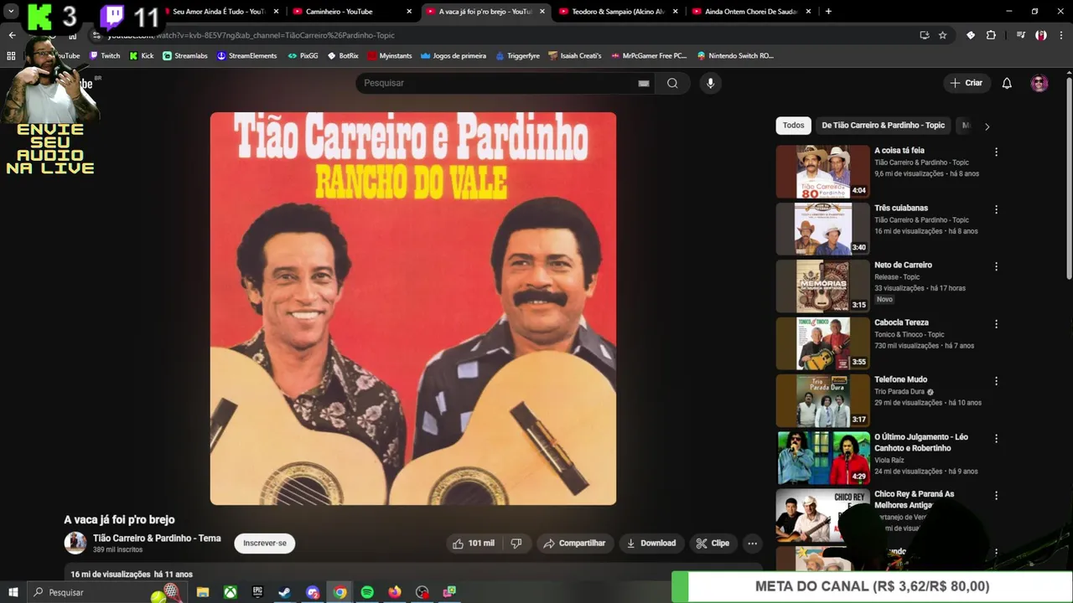This screenshot has height=603, width=1073.
Task: Click the install/cast icon in address bar
Action: 924,35
